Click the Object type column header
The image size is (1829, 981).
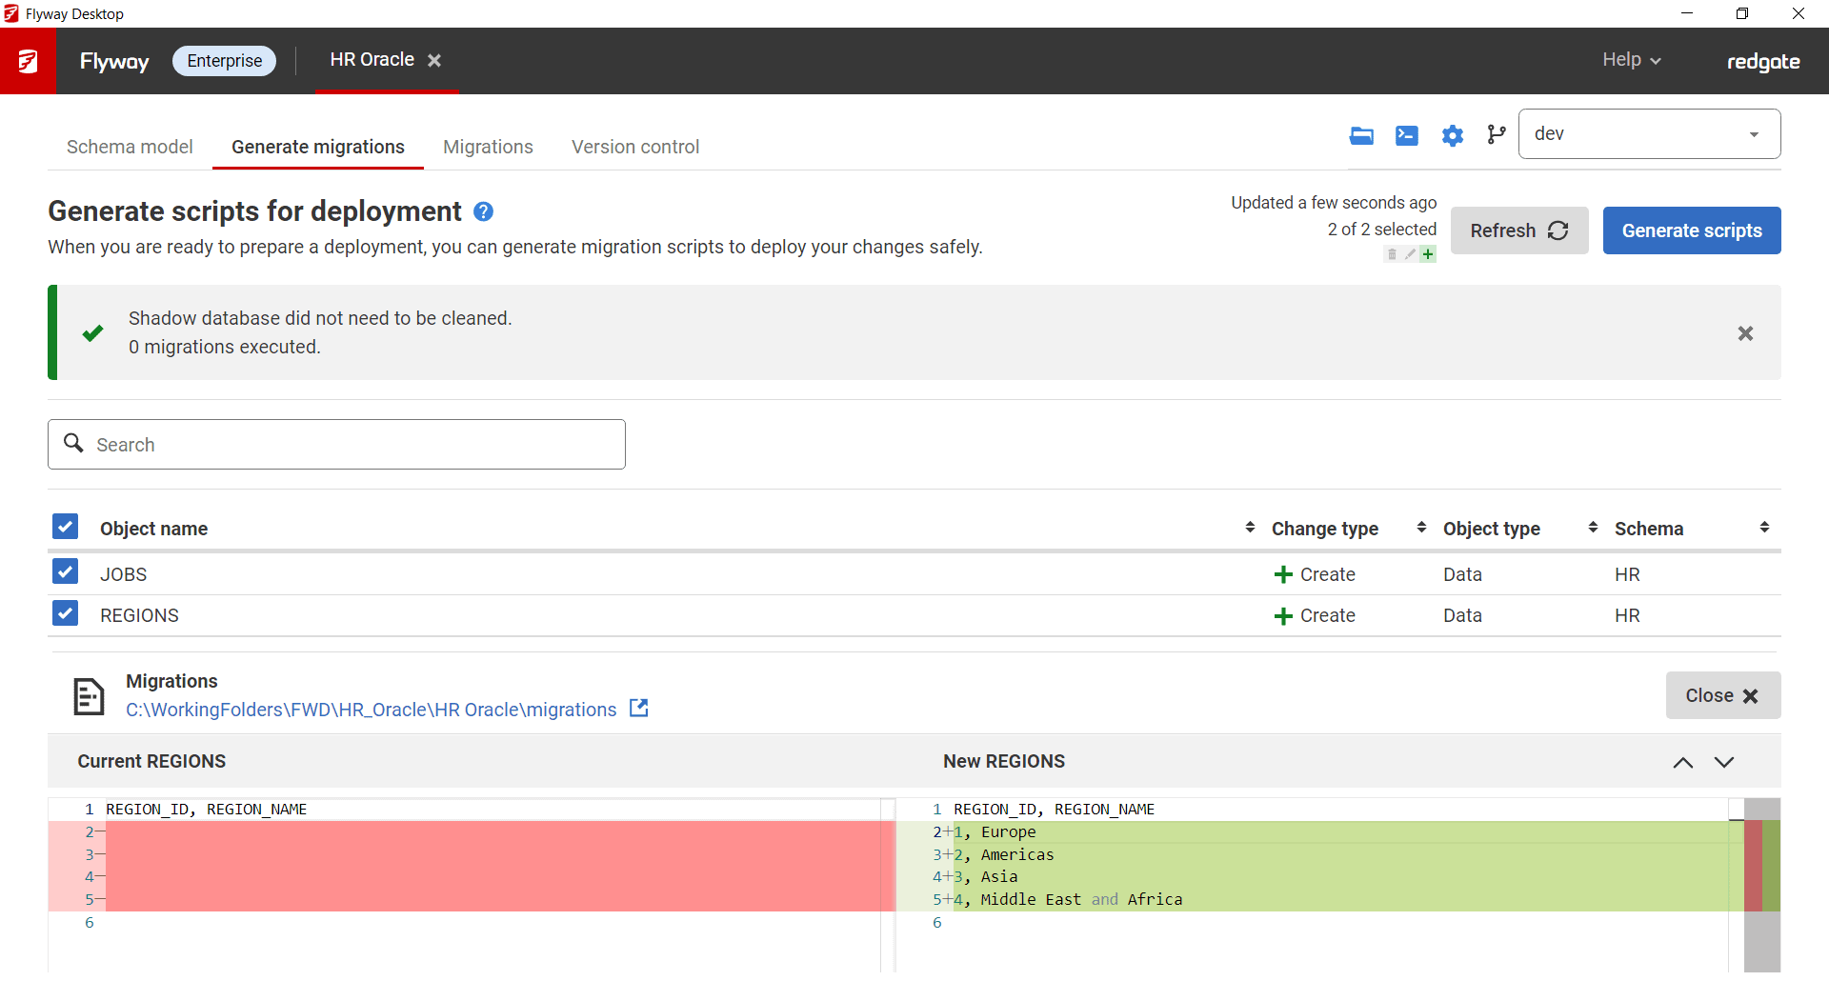1491,529
